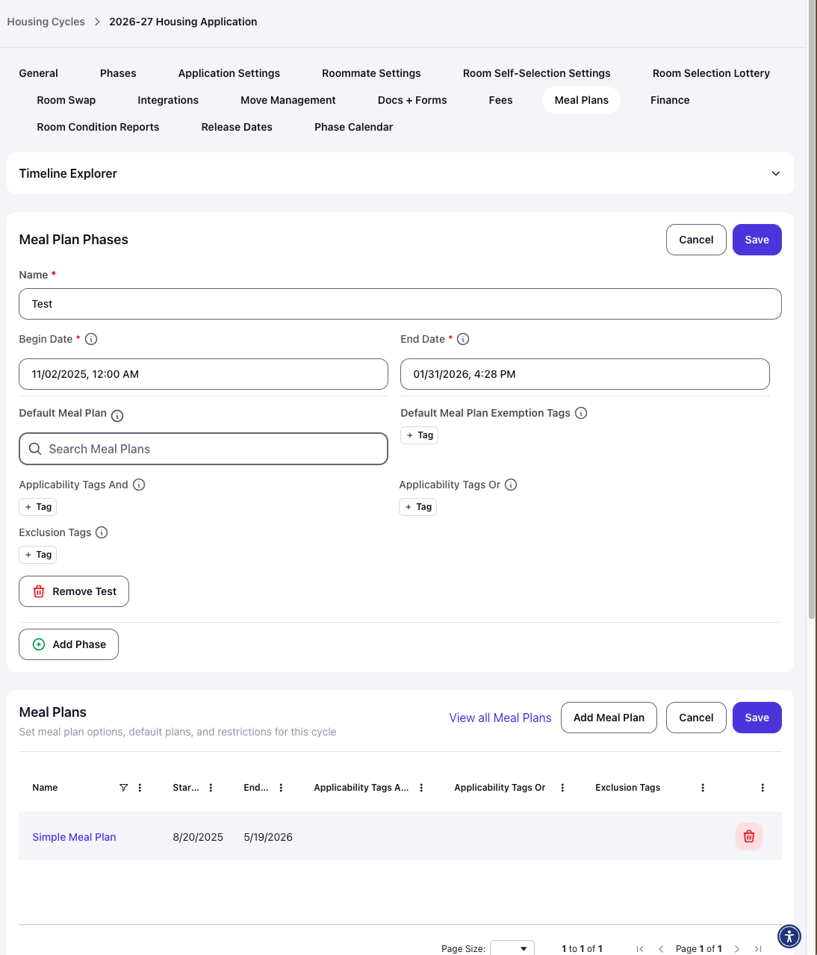The height and width of the screenshot is (955, 817).
Task: Click the search icon in Default Meal Plan field
Action: [x=35, y=449]
